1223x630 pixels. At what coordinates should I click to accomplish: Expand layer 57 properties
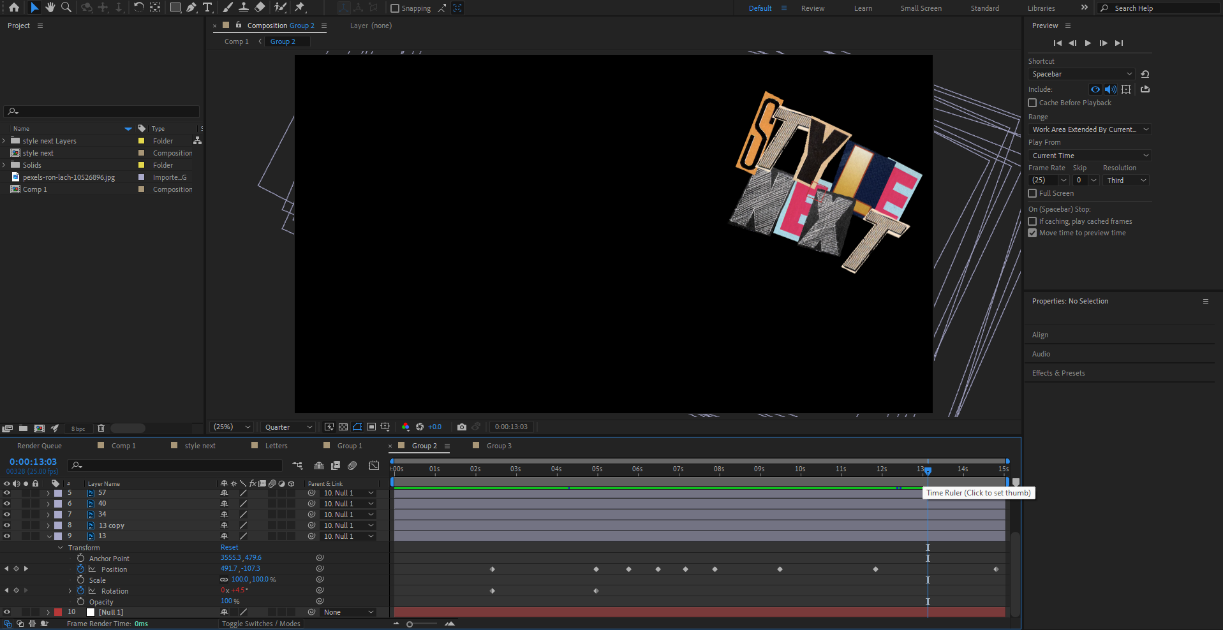48,493
